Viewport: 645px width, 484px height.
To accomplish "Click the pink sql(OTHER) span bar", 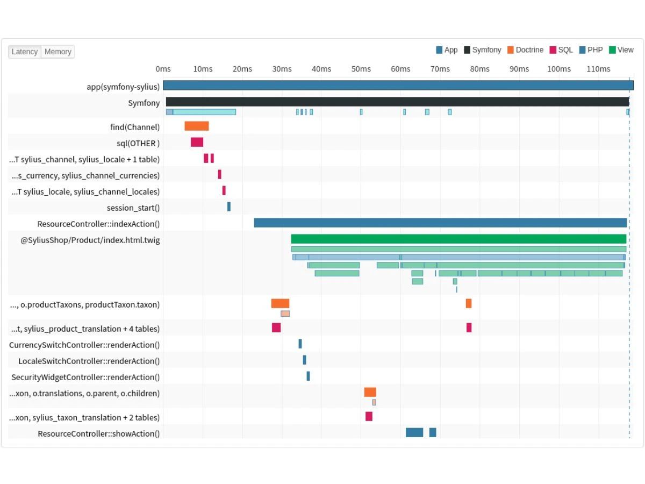I will 197,142.
